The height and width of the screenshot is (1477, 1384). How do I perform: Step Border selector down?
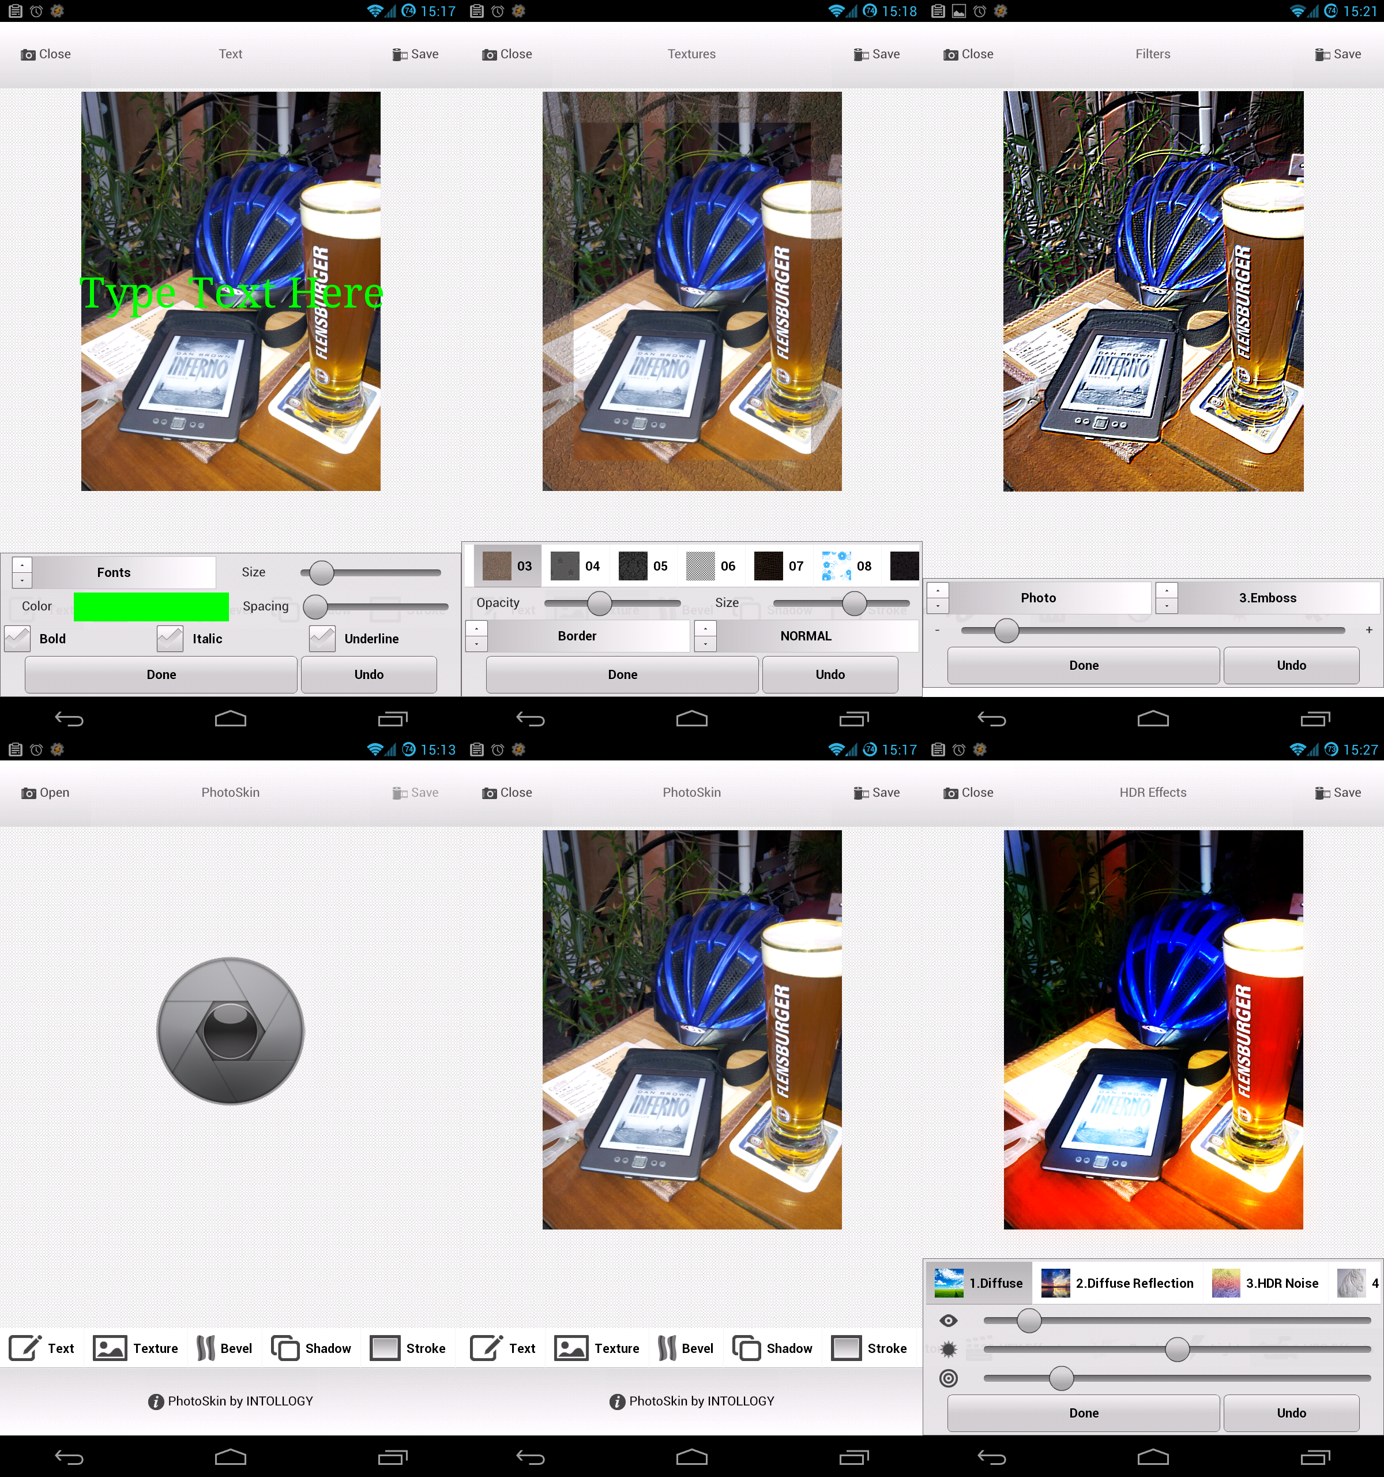pos(476,644)
